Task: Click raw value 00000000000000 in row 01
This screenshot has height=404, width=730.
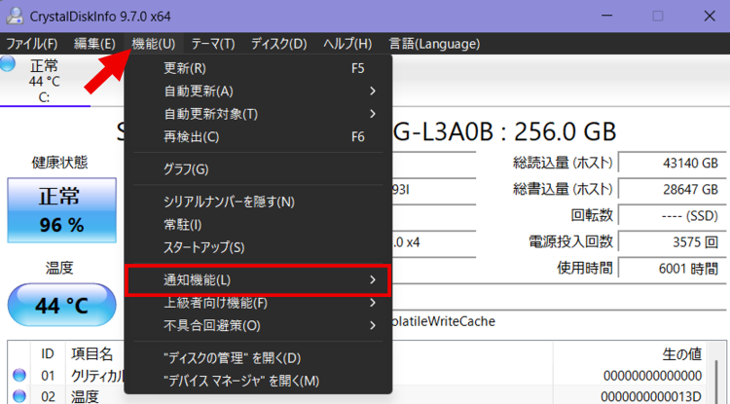Action: (x=652, y=375)
